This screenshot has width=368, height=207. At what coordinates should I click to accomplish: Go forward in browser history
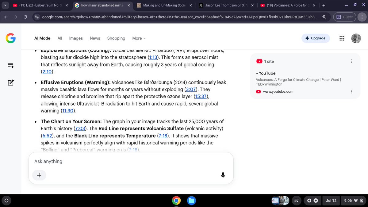tap(16, 17)
